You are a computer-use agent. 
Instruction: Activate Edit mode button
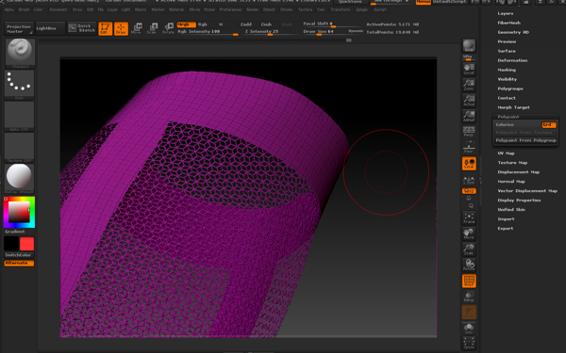(105, 28)
